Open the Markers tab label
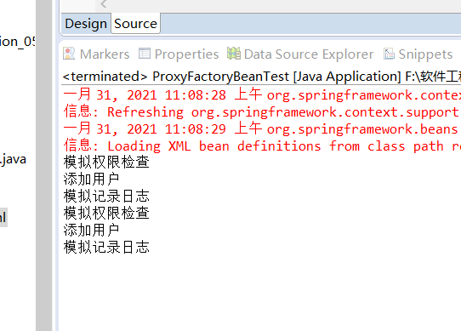The height and width of the screenshot is (331, 461). click(105, 54)
